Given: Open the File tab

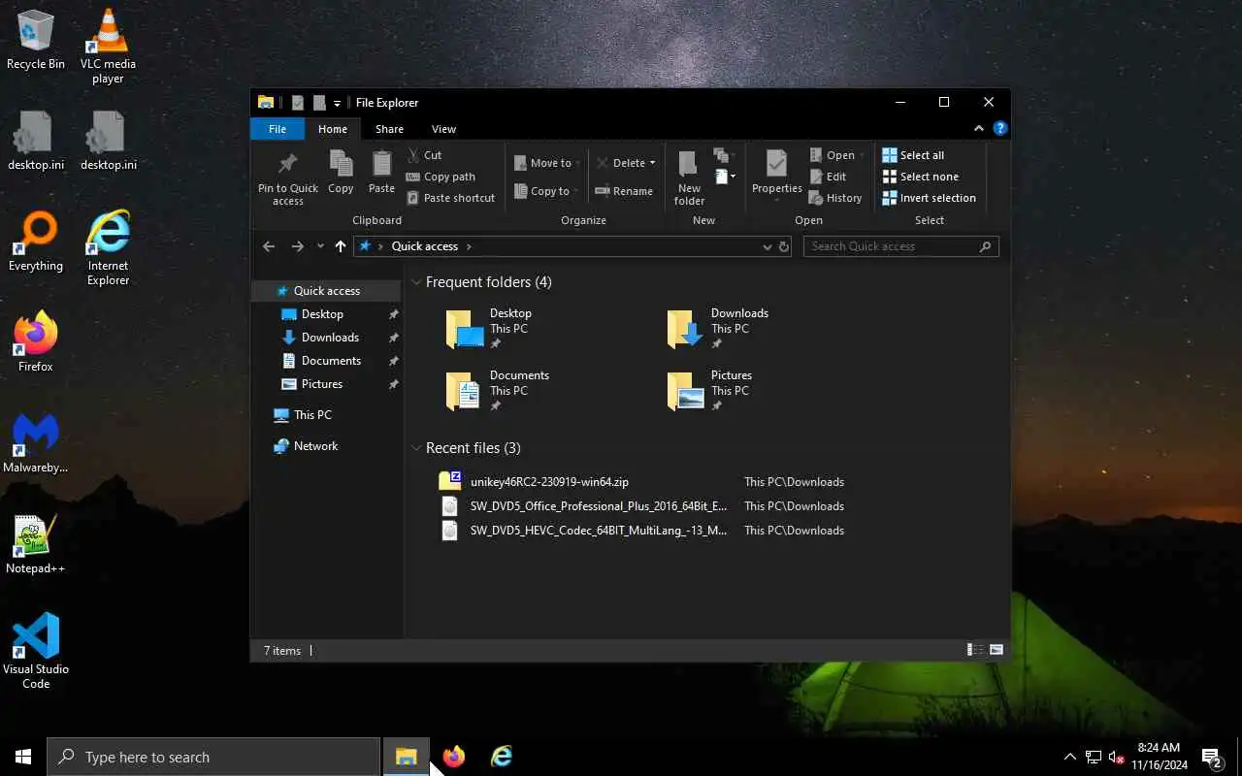Looking at the screenshot, I should pyautogui.click(x=278, y=129).
